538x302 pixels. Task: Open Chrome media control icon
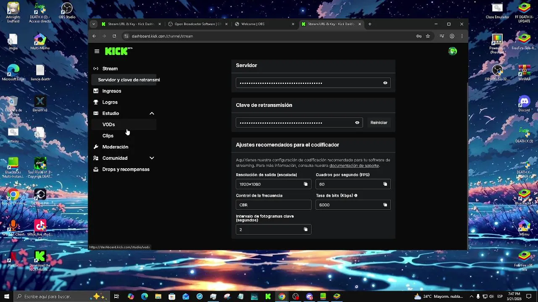pyautogui.click(x=442, y=36)
